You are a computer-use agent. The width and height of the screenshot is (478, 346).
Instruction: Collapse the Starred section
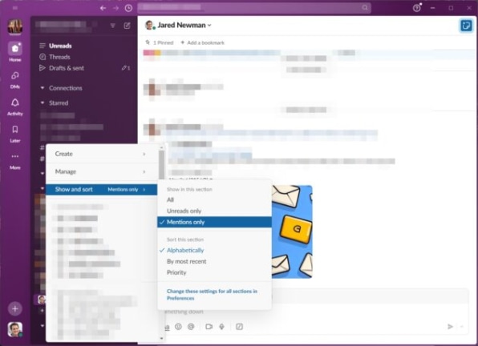(x=43, y=103)
